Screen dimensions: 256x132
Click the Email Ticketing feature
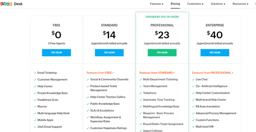pyautogui.click(x=47, y=73)
